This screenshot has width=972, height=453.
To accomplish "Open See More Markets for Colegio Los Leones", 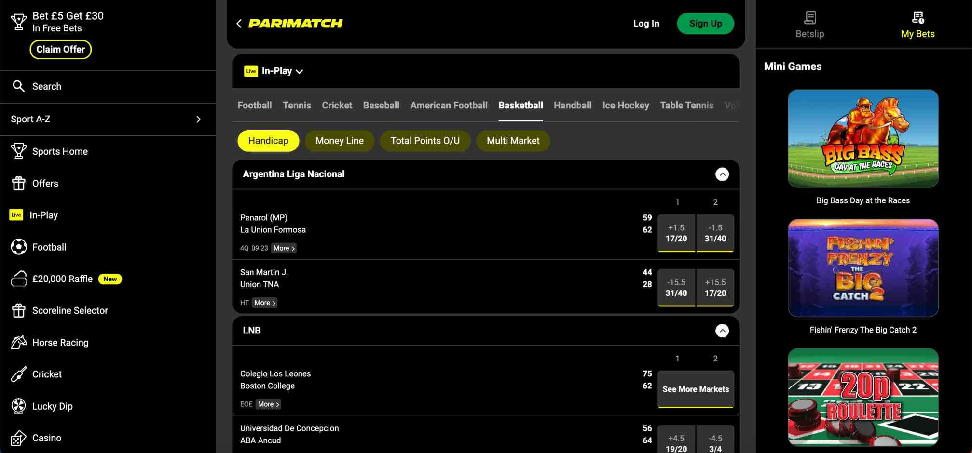I will click(696, 389).
